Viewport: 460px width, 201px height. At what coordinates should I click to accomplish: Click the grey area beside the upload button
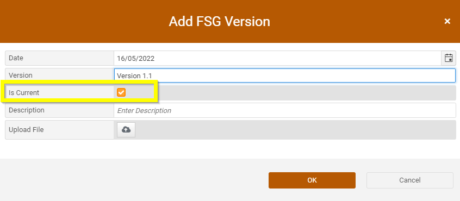coord(295,130)
